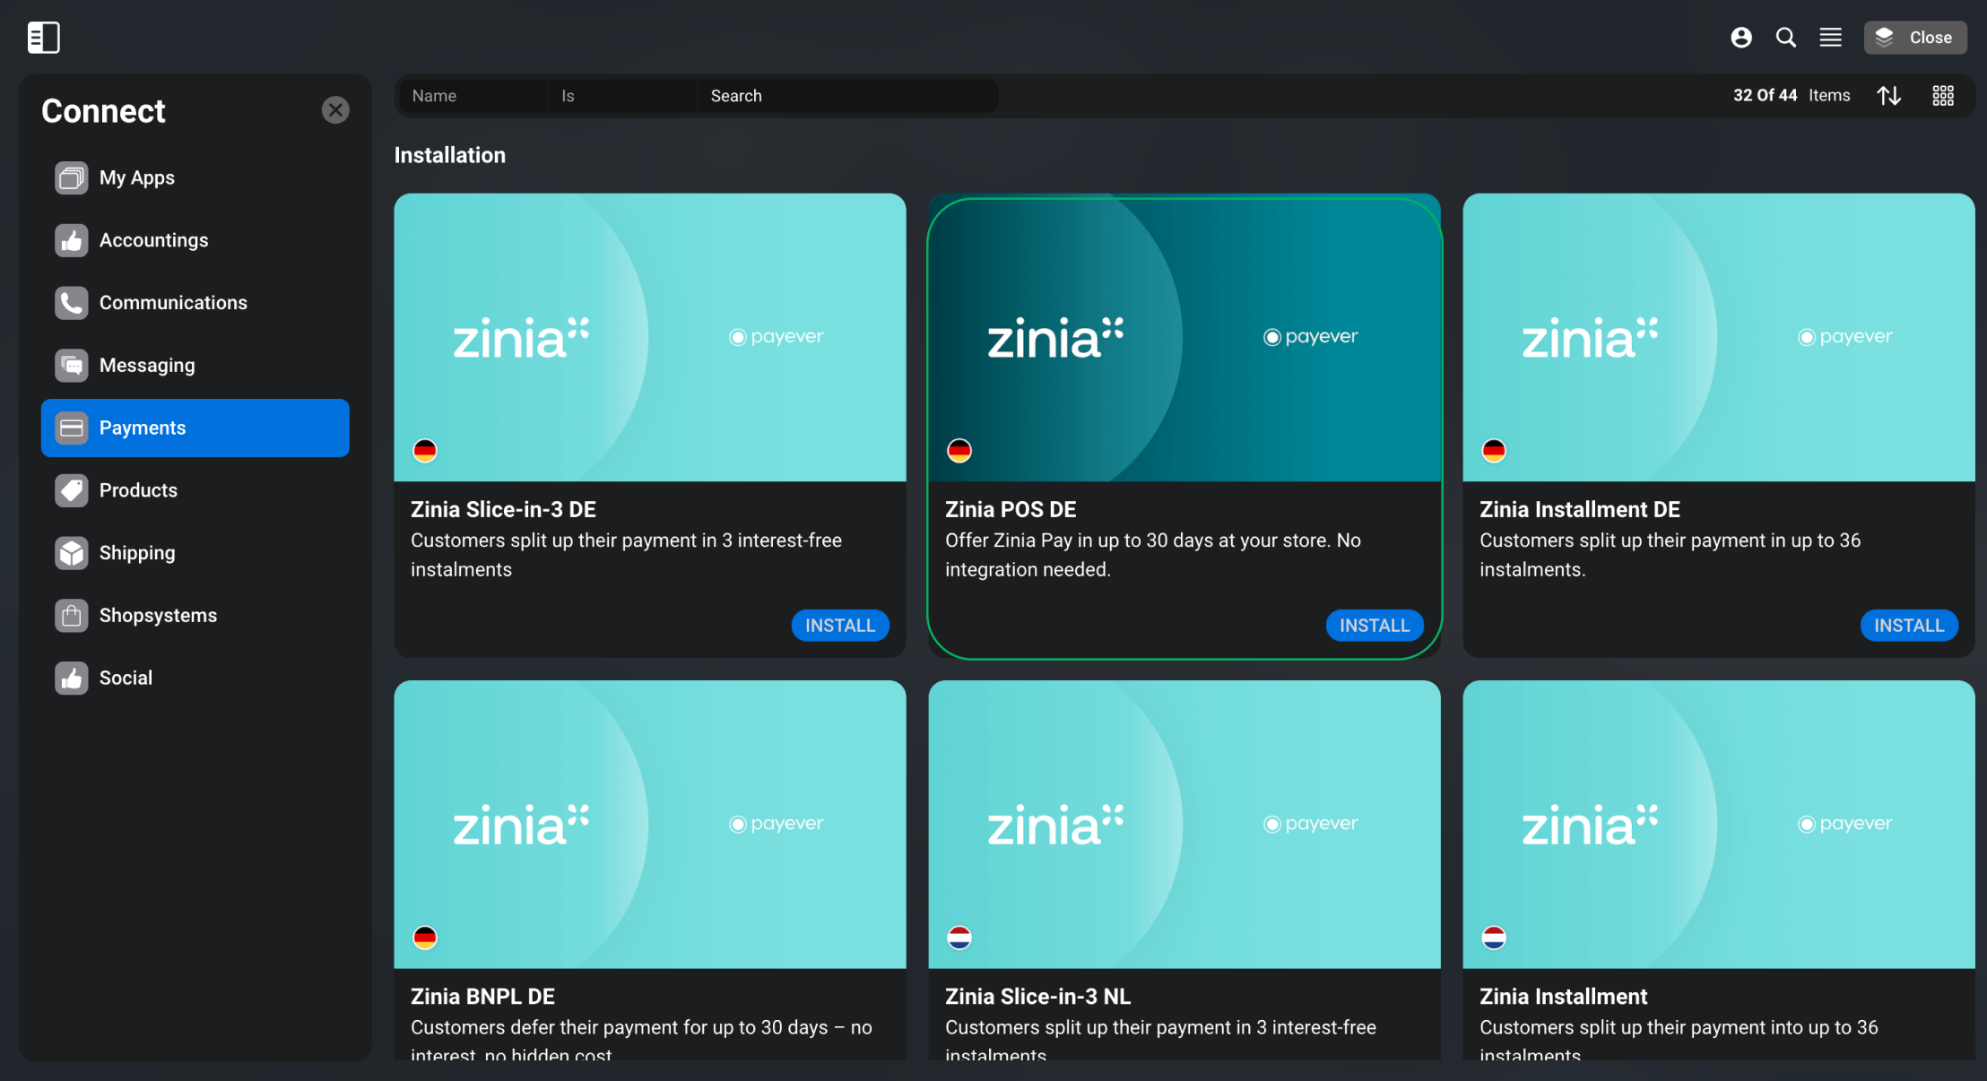Viewport: 1987px width, 1081px height.
Task: Open the Communications category
Action: [x=195, y=303]
